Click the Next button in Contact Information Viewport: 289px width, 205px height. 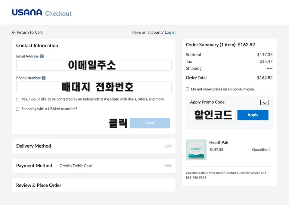pyautogui.click(x=150, y=123)
